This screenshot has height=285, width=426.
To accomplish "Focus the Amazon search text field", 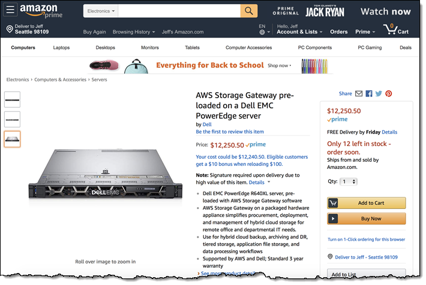I will 179,11.
